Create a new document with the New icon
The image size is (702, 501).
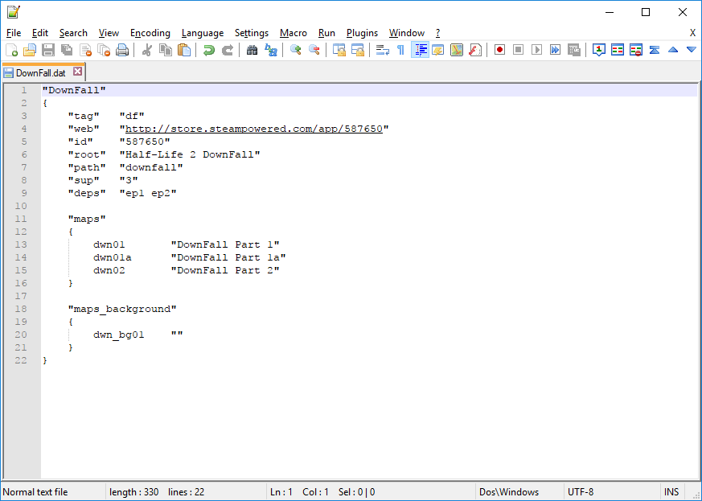[x=11, y=50]
